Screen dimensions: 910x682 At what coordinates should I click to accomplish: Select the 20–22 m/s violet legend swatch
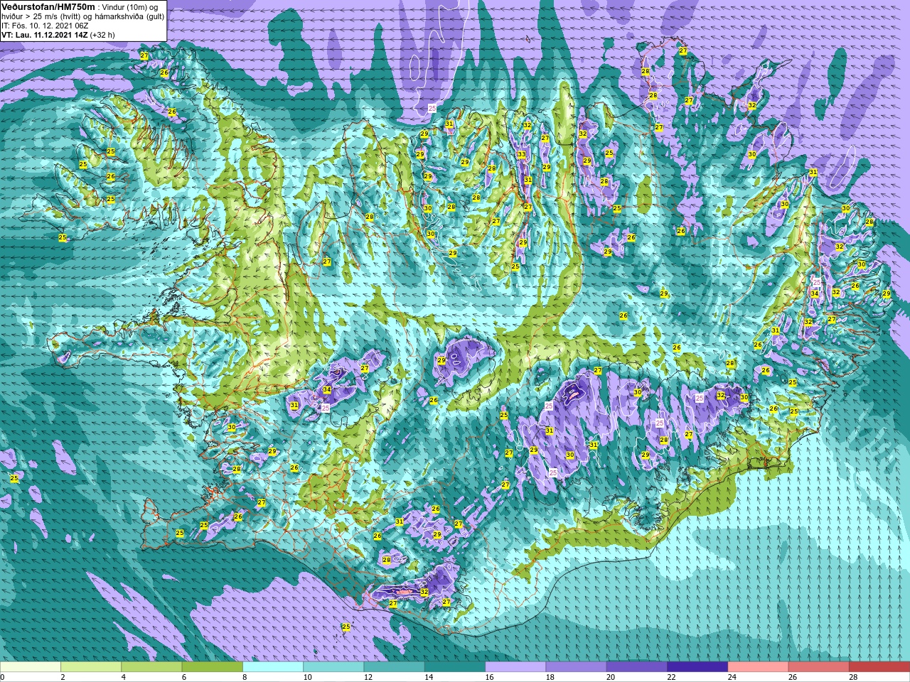[x=637, y=667]
